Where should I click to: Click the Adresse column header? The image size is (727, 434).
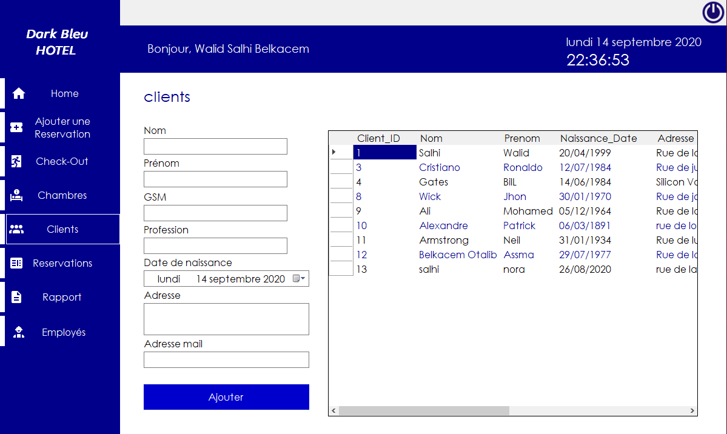675,138
